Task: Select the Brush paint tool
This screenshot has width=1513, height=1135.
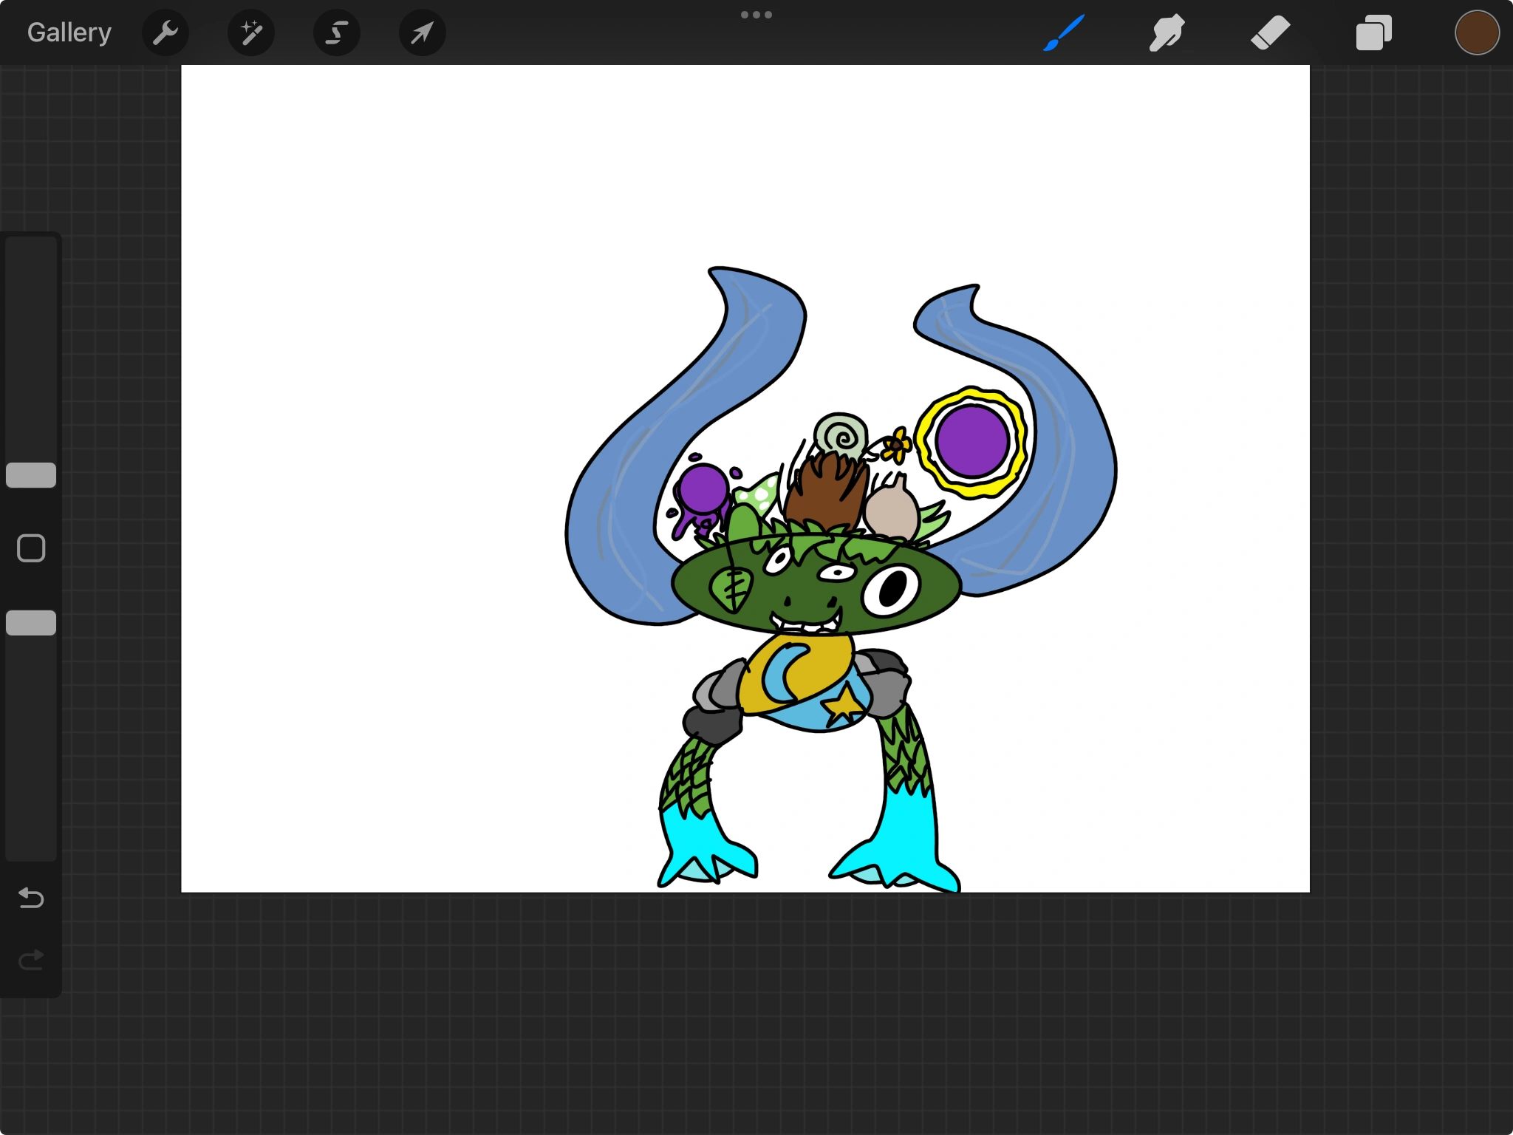Action: [1064, 33]
